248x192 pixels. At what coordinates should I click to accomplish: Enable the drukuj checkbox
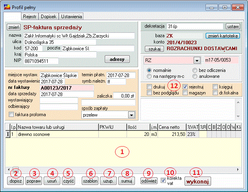click(x=149, y=87)
